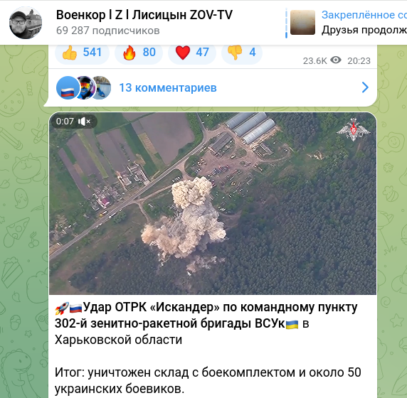This screenshot has width=407, height=398.
Task: Click the rainbow helmet commenter avatar
Action: tap(85, 88)
